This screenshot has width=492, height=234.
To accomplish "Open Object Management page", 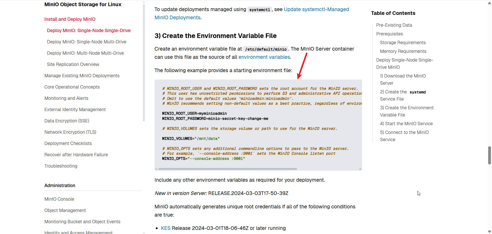I will pos(65,210).
